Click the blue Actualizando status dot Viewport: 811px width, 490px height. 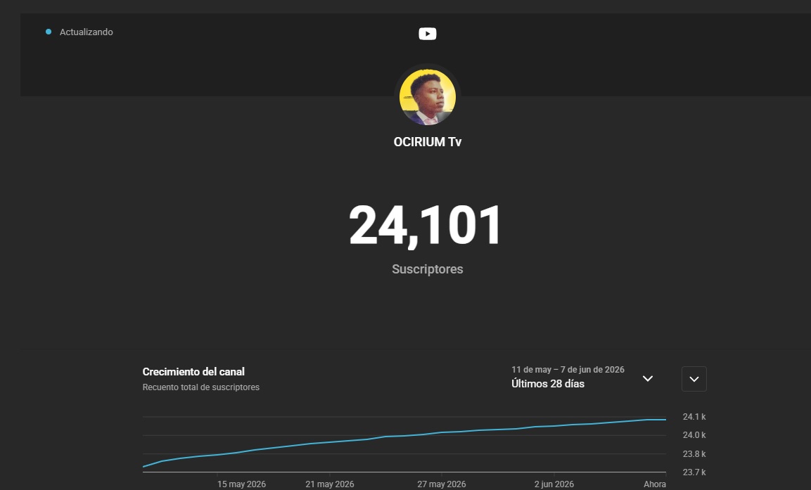49,32
